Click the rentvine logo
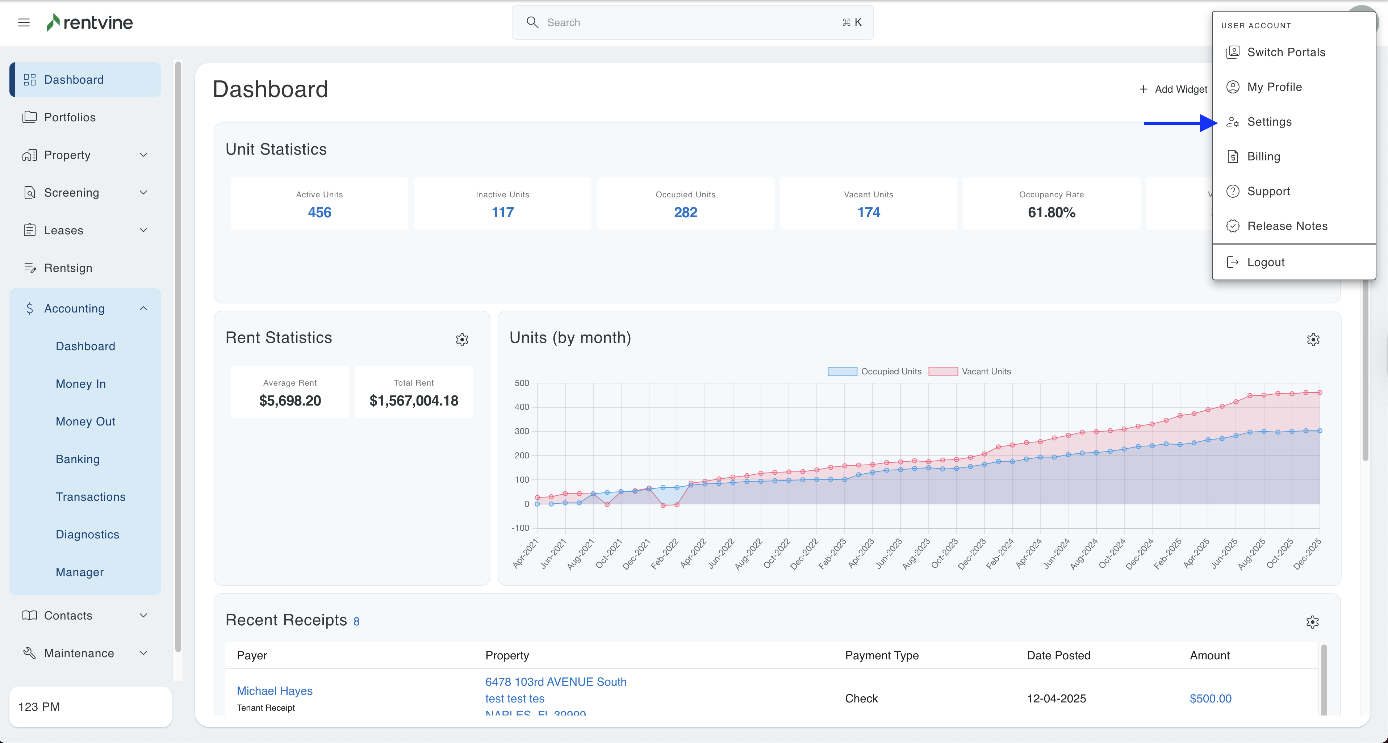 click(89, 22)
